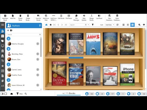This screenshot has width=147, height=110.
Task: Click the asterisk icon beside Home
Action: pyautogui.click(x=51, y=25)
